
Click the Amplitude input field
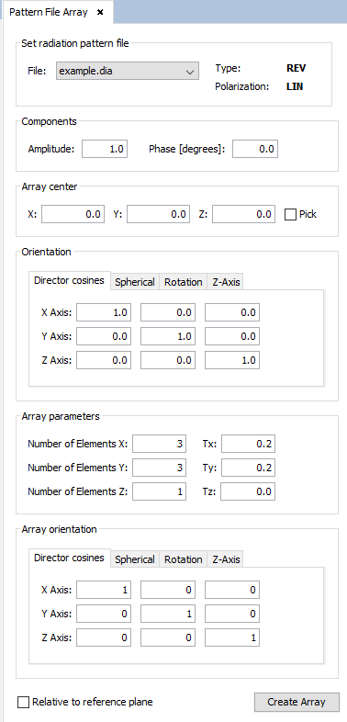(x=105, y=149)
